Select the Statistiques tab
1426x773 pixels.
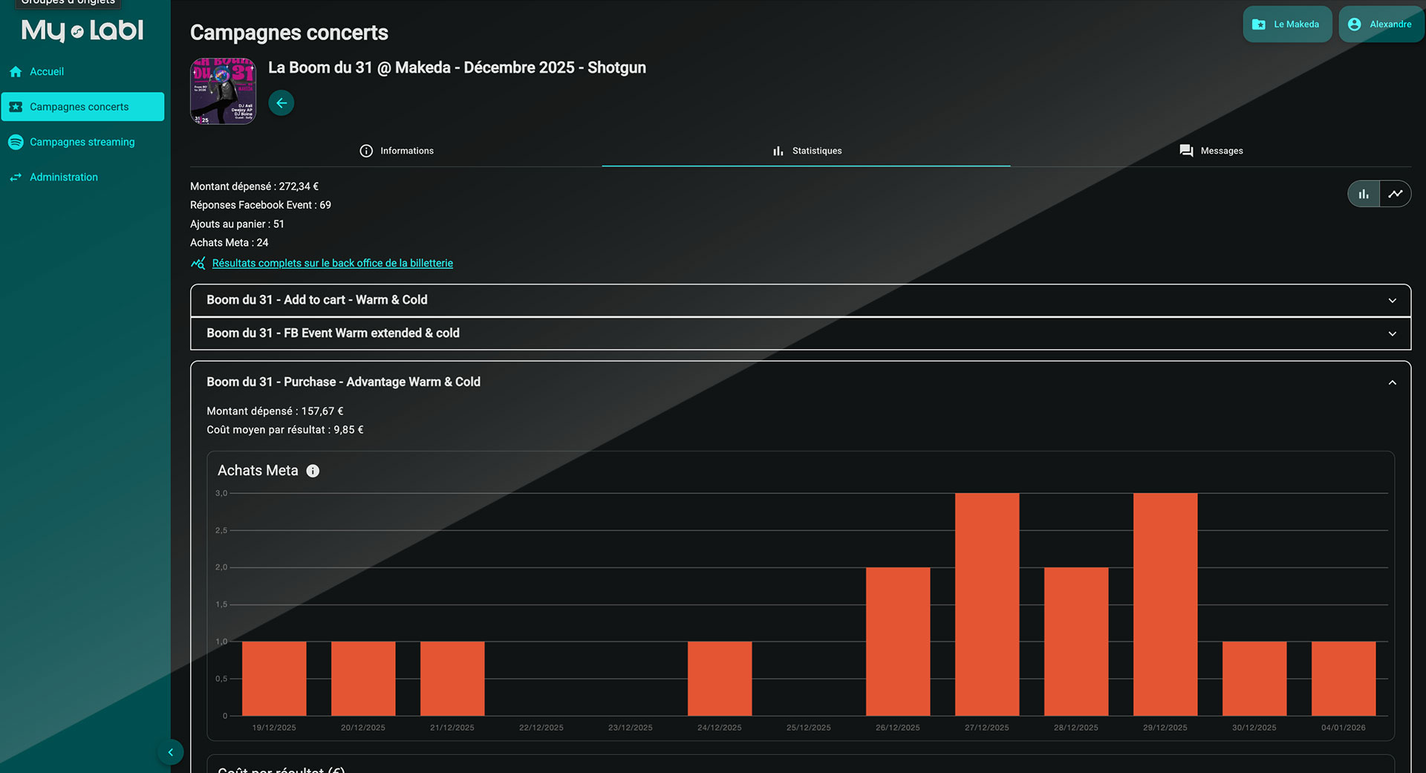pyautogui.click(x=807, y=151)
